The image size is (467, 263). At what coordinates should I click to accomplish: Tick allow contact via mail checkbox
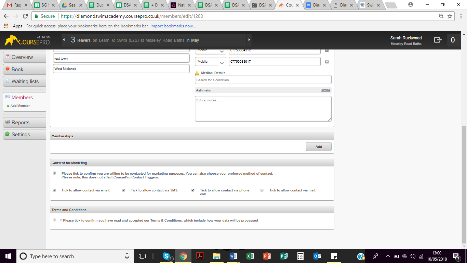pyautogui.click(x=262, y=190)
